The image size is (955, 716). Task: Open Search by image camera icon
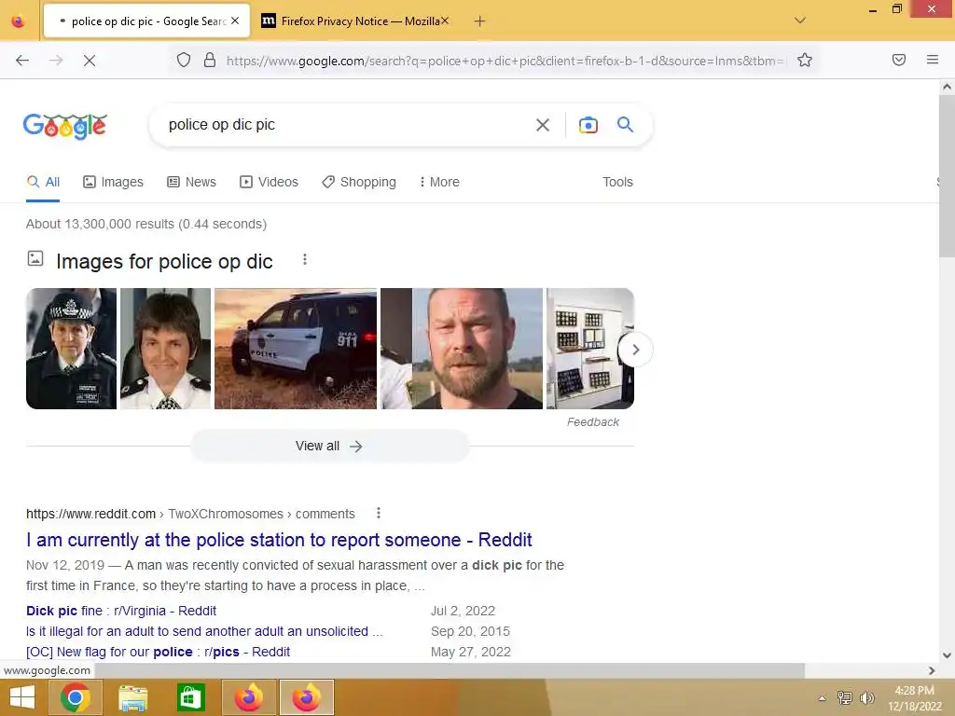click(588, 125)
